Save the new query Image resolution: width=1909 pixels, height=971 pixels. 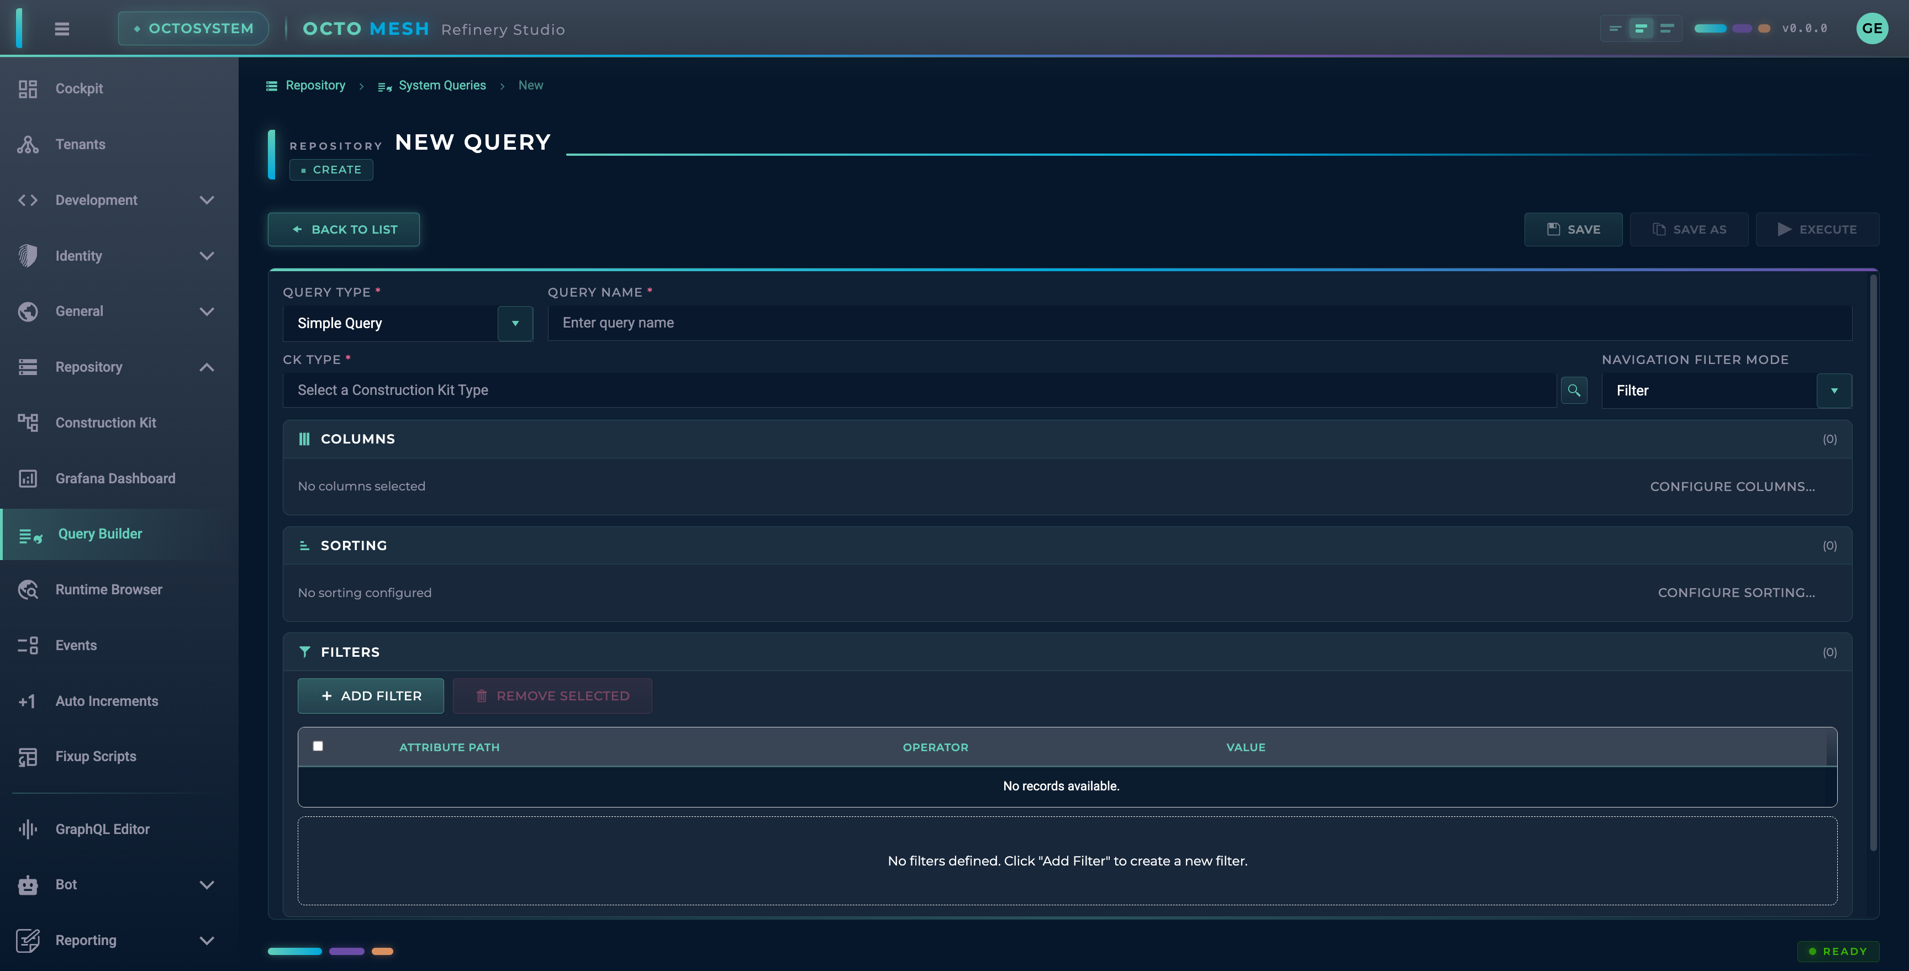1573,230
